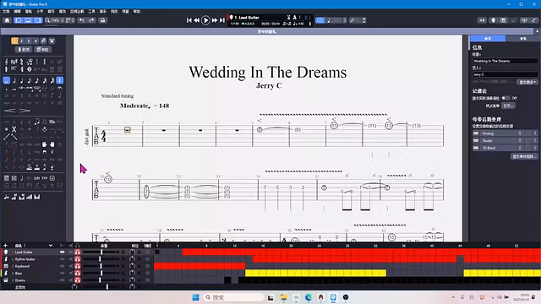The height and width of the screenshot is (304, 541).
Task: Toggle the bottom global view panel
Action: (x=28, y=20)
